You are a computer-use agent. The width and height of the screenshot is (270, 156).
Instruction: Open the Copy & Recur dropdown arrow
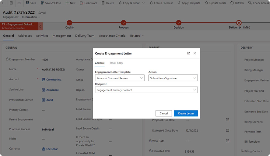(143, 3)
